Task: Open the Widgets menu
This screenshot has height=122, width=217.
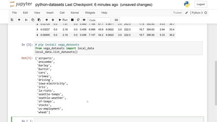Action: 90,13
